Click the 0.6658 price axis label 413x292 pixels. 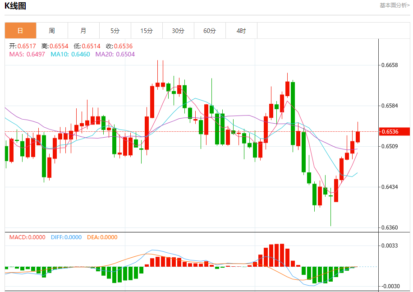[x=390, y=65]
